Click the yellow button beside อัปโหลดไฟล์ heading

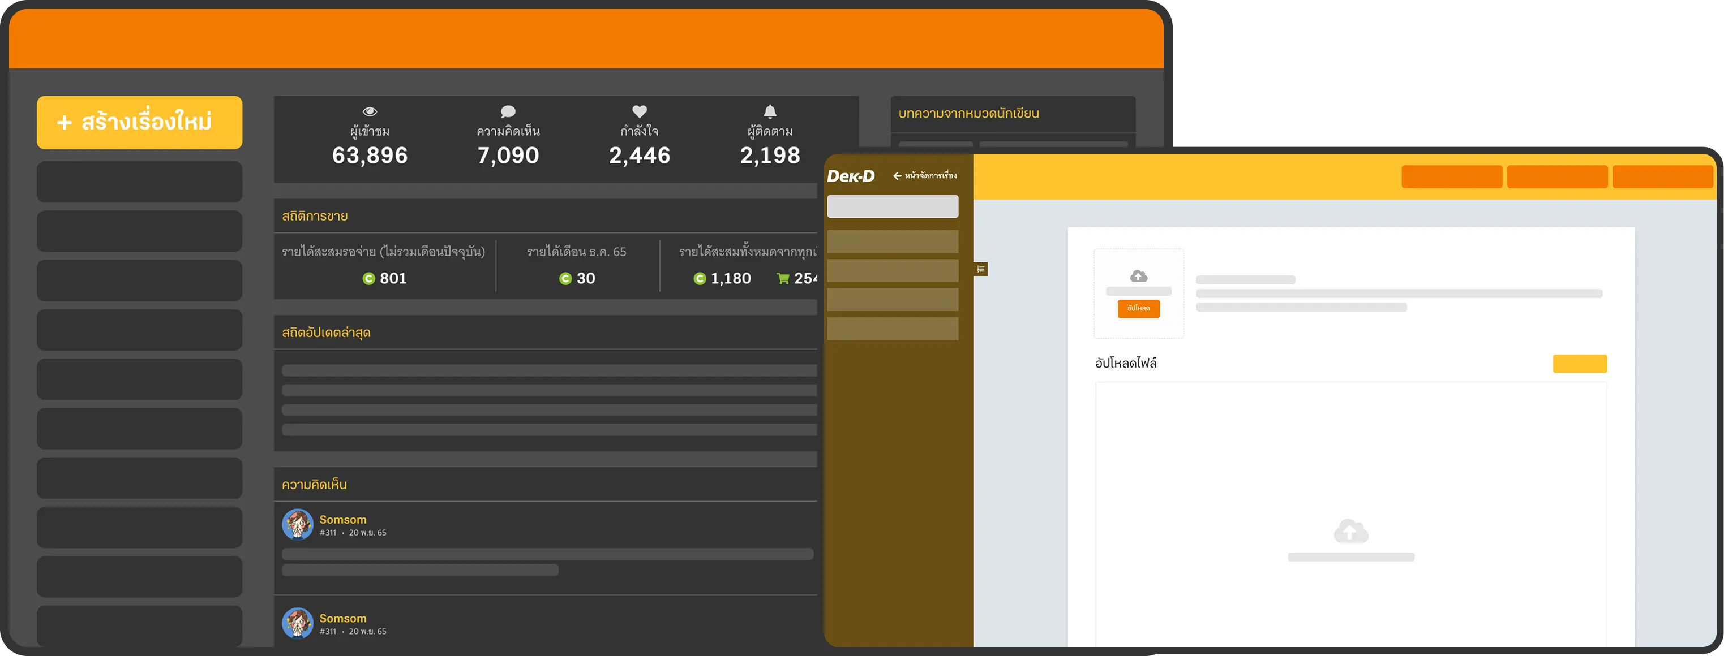tap(1580, 364)
